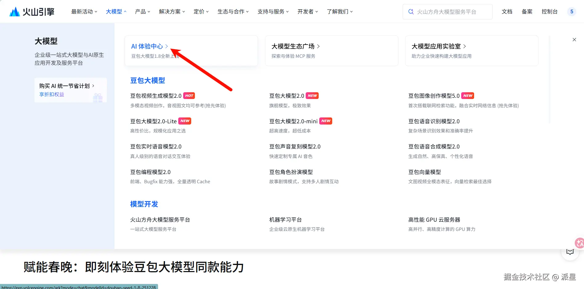Click the 模型开发 section heading
The height and width of the screenshot is (289, 584).
144,204
